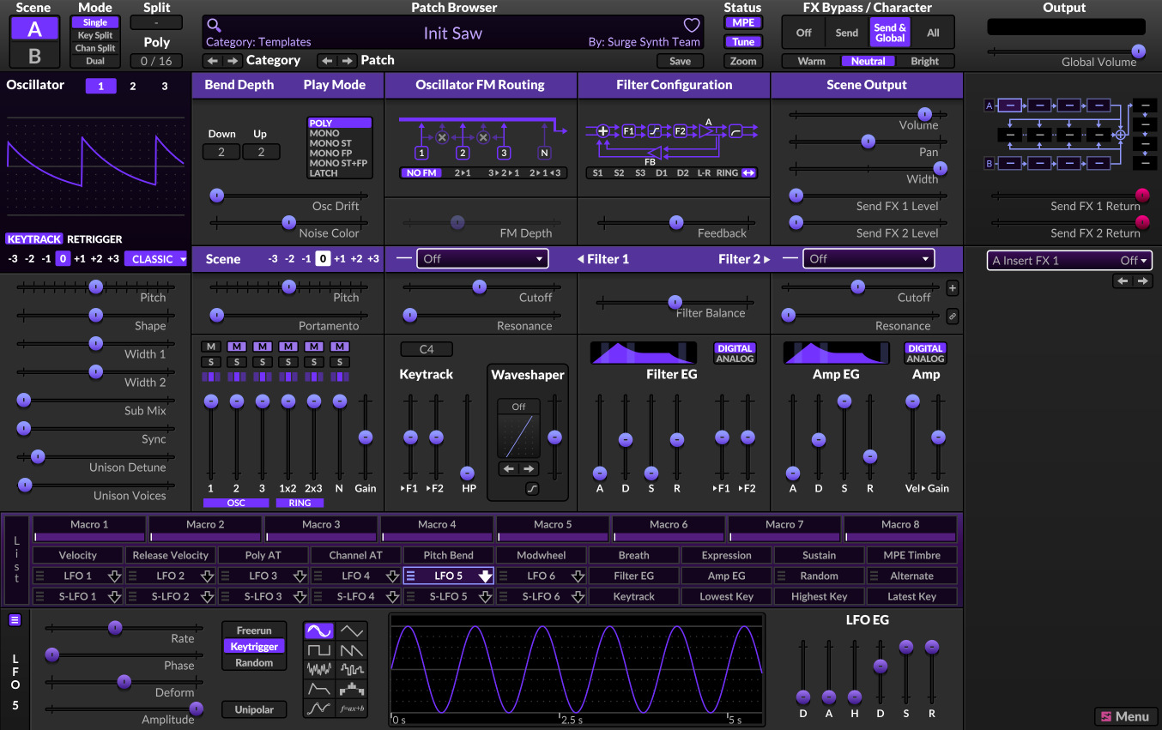Viewport: 1162px width, 730px height.
Task: Select the square wave LFO shape
Action: pyautogui.click(x=319, y=651)
